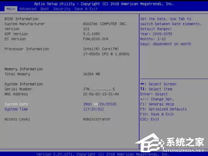The image size is (208, 156).
Task: Click the Version label row
Action: coord(12,29)
